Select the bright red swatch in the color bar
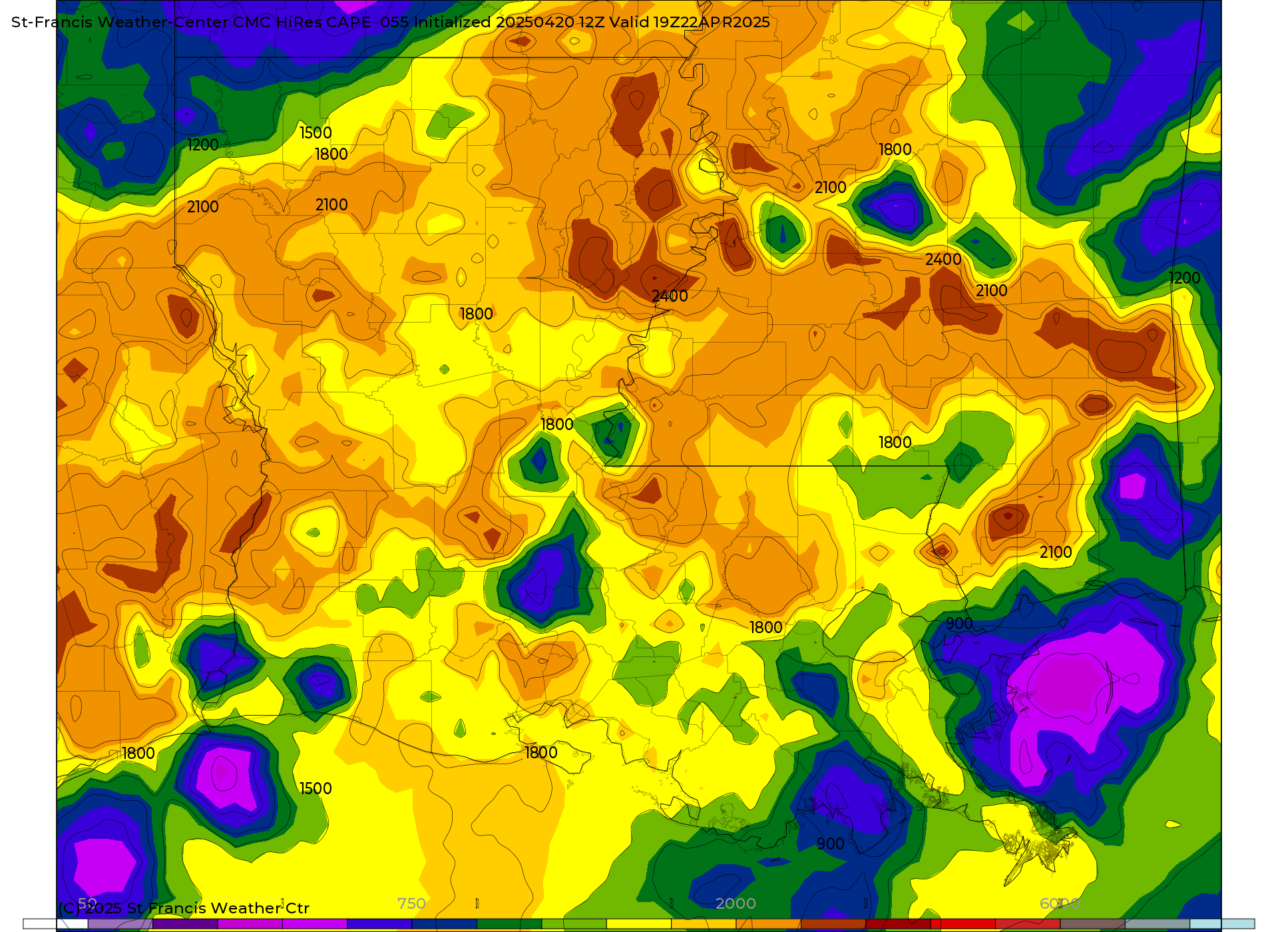The image size is (1278, 932). [x=962, y=924]
